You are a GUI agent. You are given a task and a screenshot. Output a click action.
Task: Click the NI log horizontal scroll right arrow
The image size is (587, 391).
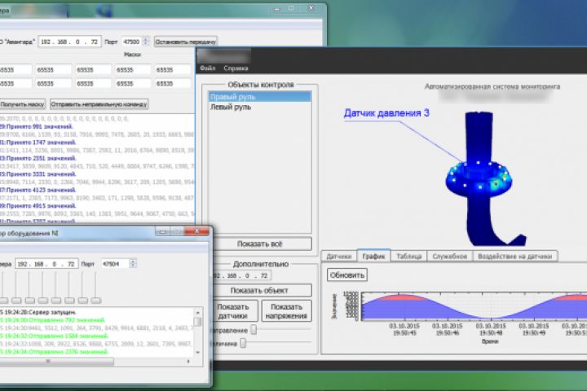[x=188, y=362]
